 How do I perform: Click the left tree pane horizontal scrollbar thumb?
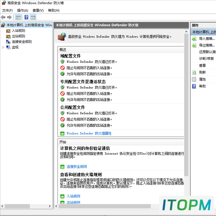17,206
